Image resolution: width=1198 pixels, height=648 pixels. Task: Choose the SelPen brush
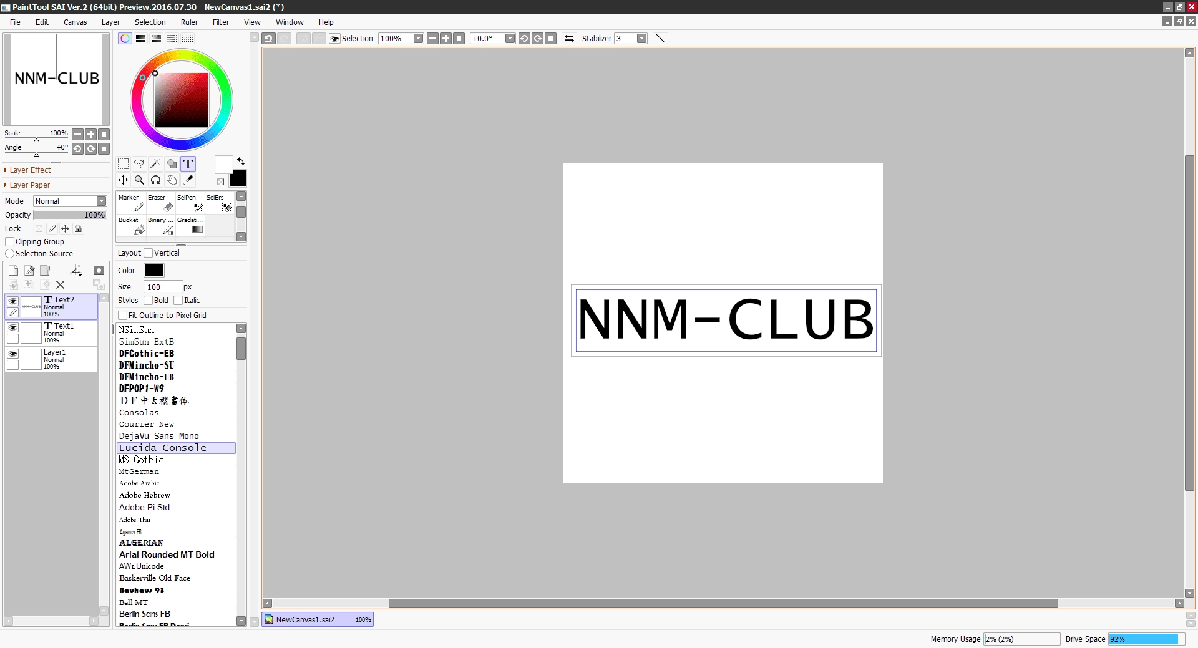tap(190, 203)
